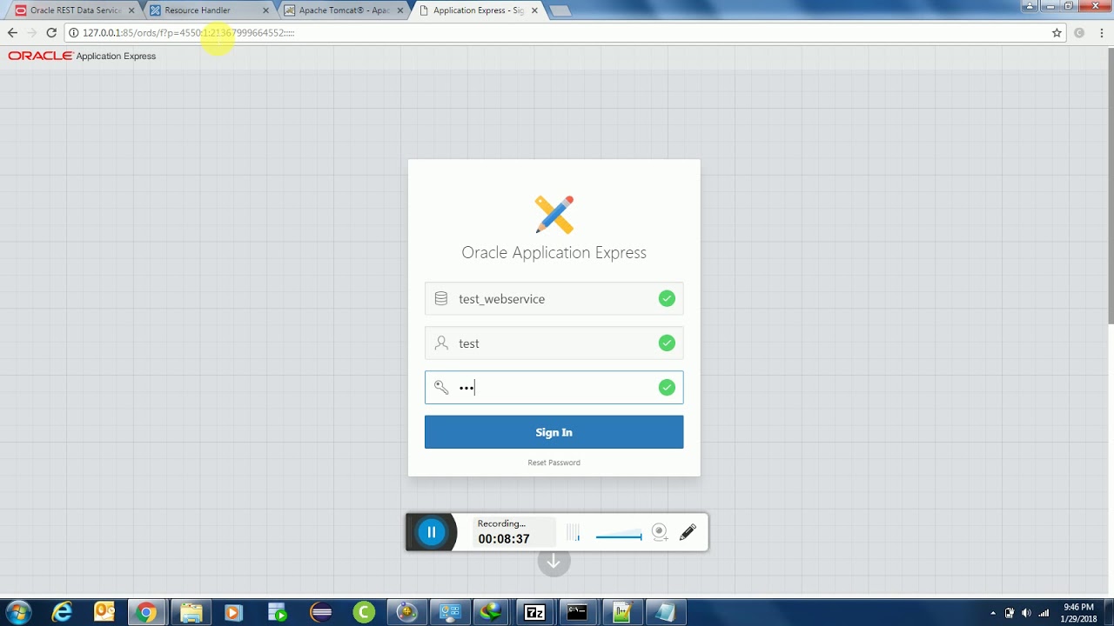
Task: Open Eclipse from the taskbar
Action: click(x=321, y=612)
